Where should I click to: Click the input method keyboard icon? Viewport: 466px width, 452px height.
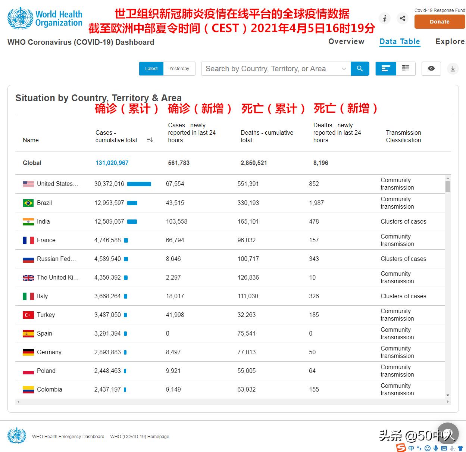click(444, 448)
